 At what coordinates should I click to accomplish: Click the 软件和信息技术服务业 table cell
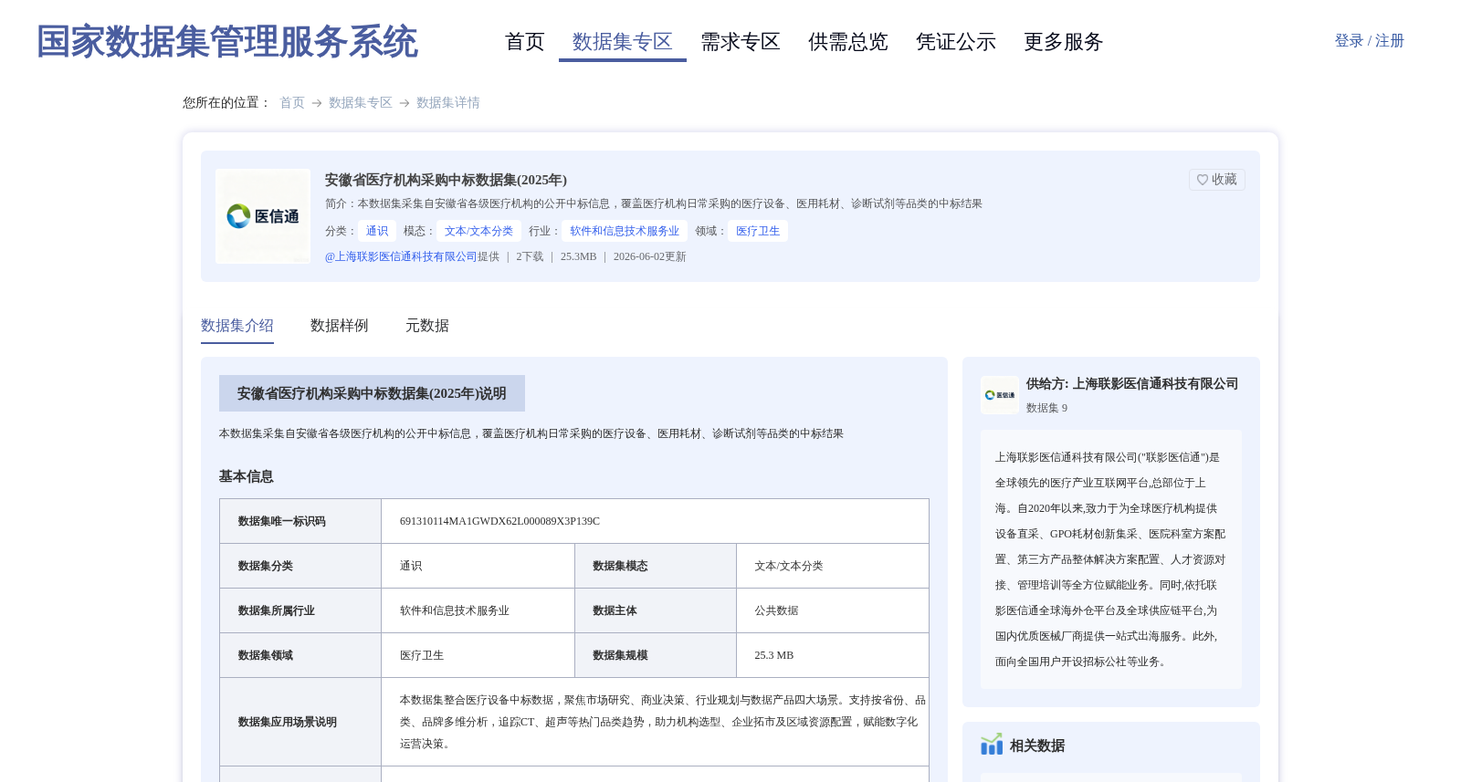(x=478, y=610)
